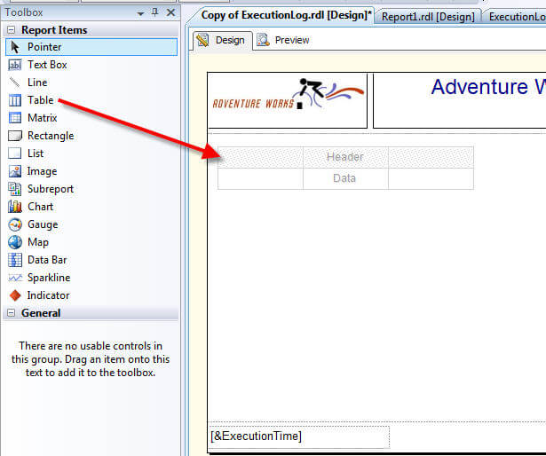
Task: Click the empty right data cell of table
Action: (431, 179)
